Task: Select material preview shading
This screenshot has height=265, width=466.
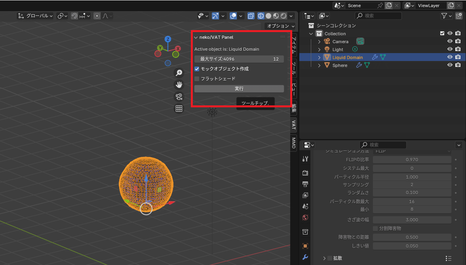Action: tap(276, 16)
